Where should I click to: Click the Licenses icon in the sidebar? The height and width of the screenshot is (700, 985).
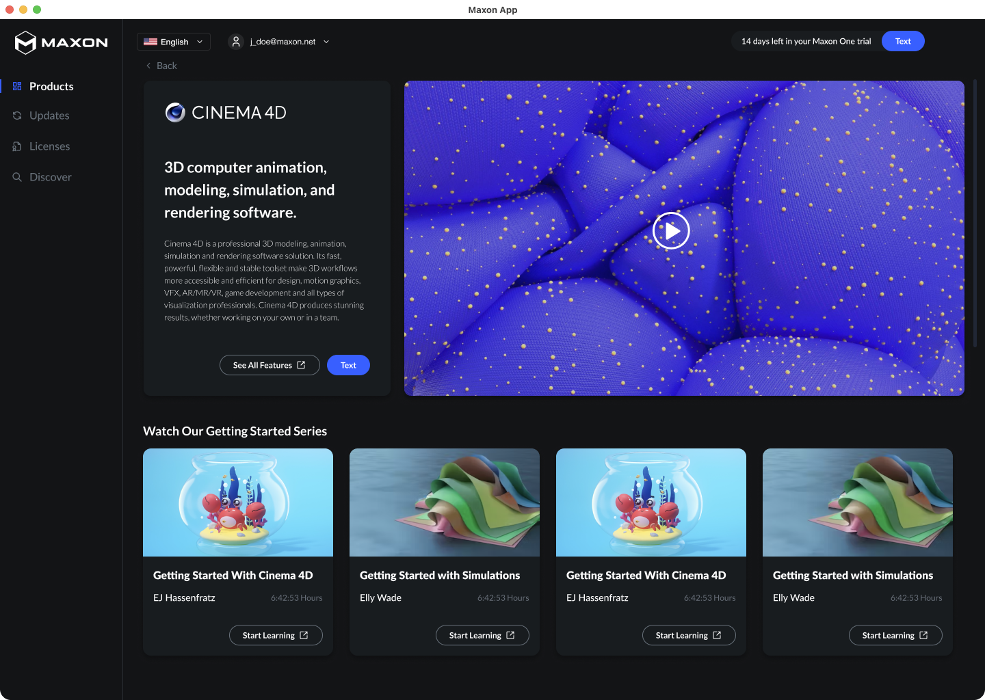tap(17, 146)
